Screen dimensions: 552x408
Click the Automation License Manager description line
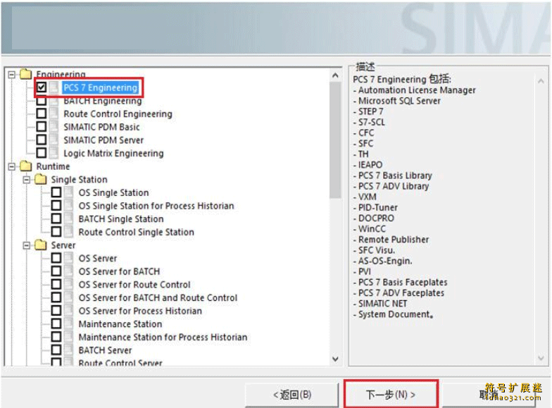coord(414,90)
